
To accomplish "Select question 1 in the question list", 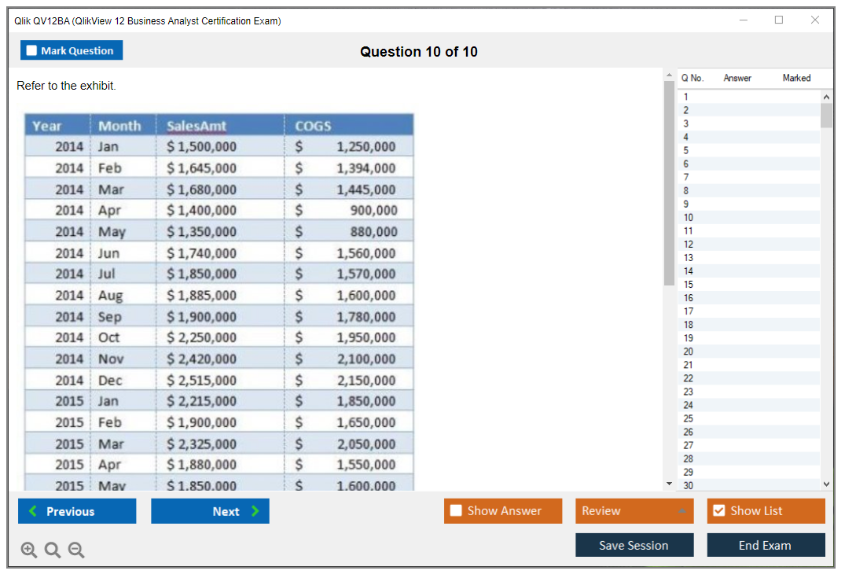I will [x=686, y=97].
